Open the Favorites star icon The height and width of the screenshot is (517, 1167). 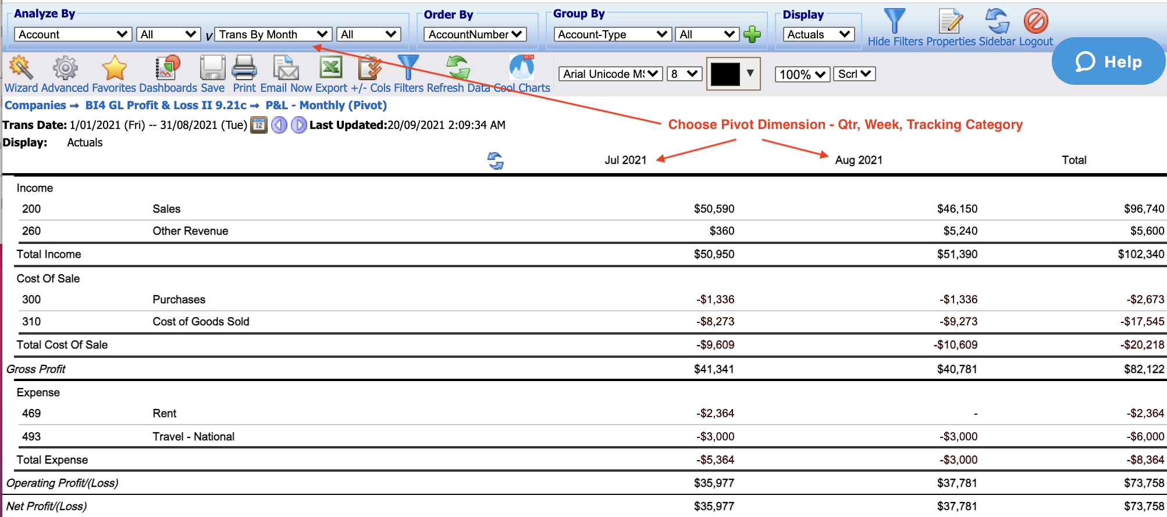point(115,67)
